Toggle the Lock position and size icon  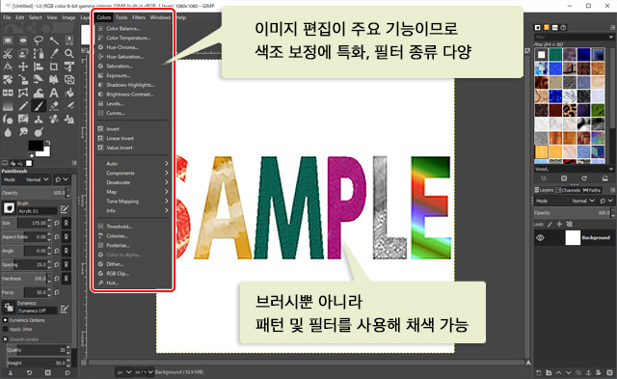[559, 224]
